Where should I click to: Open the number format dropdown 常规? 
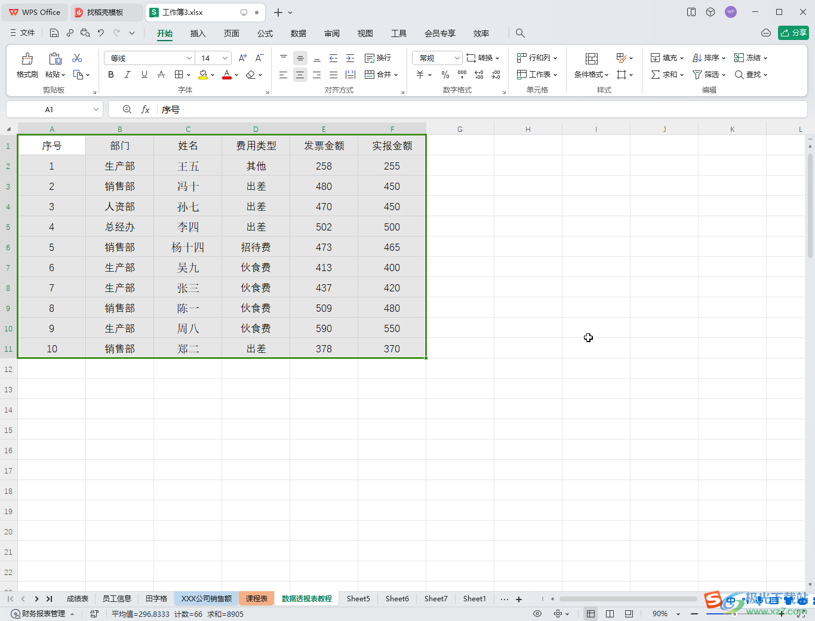(x=457, y=58)
